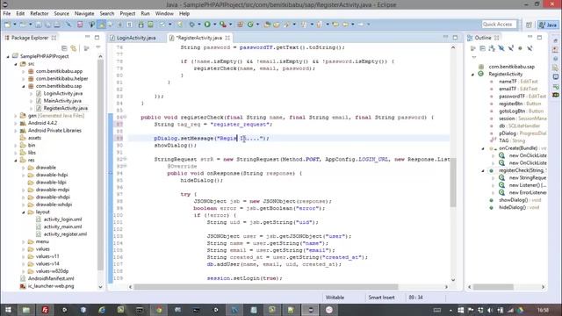Viewport: 562px width, 316px height.
Task: Collapse the layout folder node
Action: coord(24,212)
